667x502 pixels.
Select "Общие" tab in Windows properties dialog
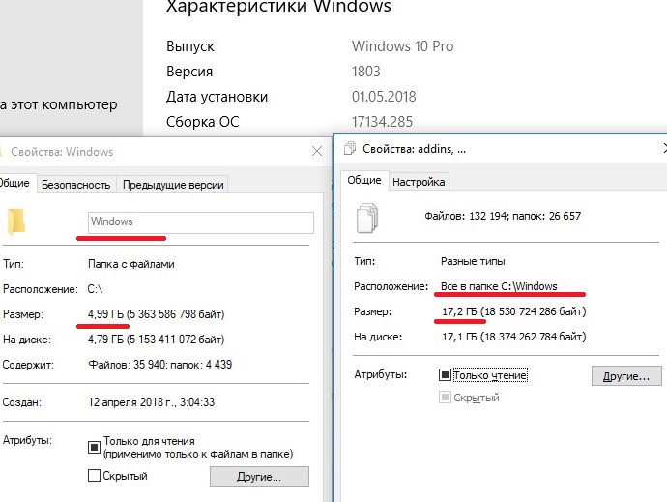[x=14, y=184]
